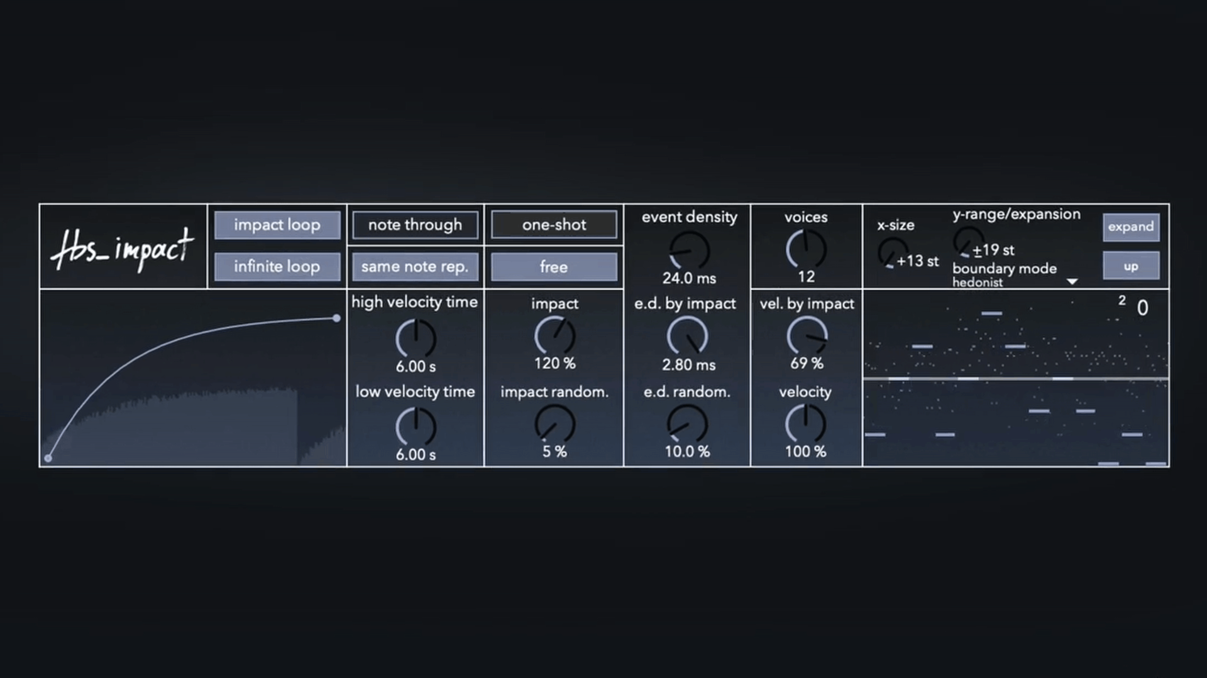
Task: Toggle same note rep. button
Action: [415, 266]
